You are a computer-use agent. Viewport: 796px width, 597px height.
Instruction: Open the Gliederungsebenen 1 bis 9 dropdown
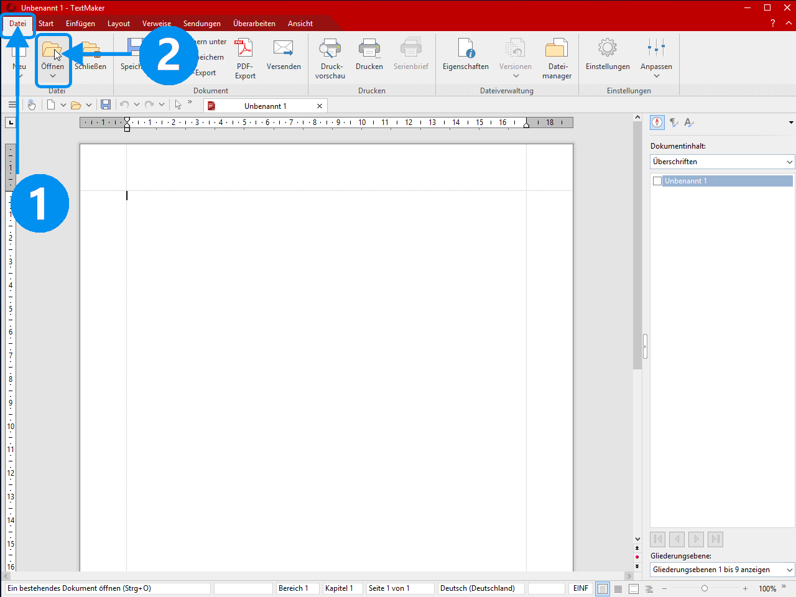(723, 570)
